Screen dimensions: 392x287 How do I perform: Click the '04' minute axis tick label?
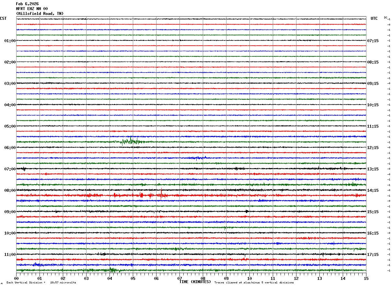[x=110, y=279]
